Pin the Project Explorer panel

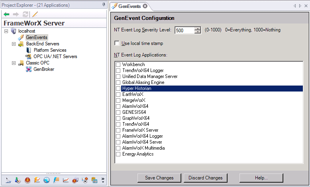[x=104, y=5]
